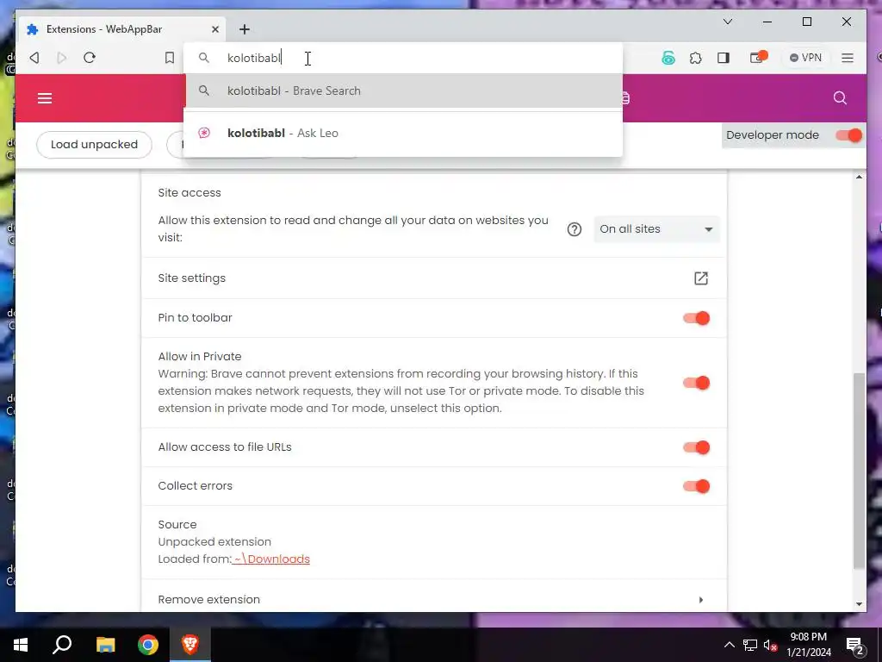
Task: Open the Windows Start menu
Action: pos(21,645)
